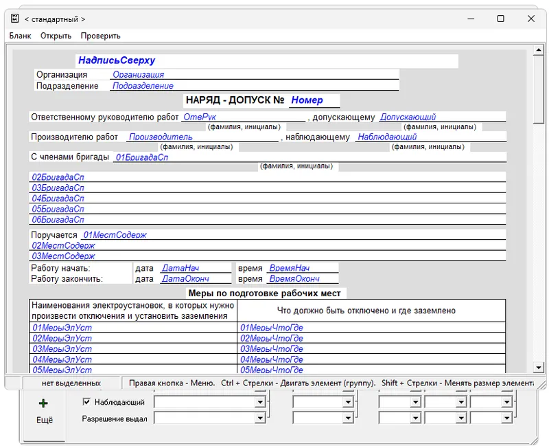The height and width of the screenshot is (448, 549).
Task: Select the 02МерыЭлУст cell
Action: [x=133, y=338]
